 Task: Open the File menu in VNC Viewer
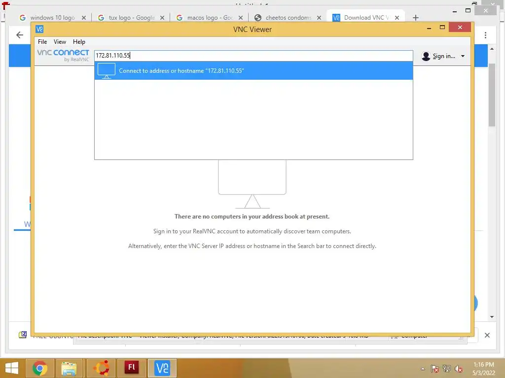pos(42,42)
